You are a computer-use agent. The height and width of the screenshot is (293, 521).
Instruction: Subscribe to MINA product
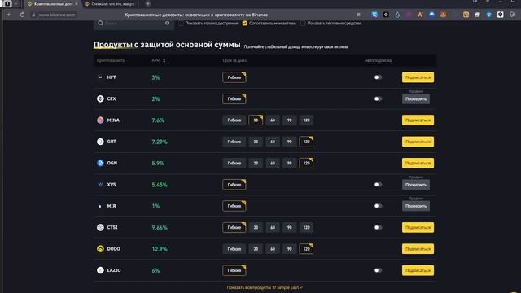(418, 120)
